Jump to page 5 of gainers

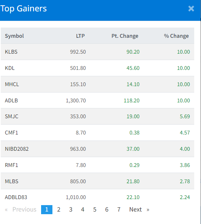pos(95,210)
